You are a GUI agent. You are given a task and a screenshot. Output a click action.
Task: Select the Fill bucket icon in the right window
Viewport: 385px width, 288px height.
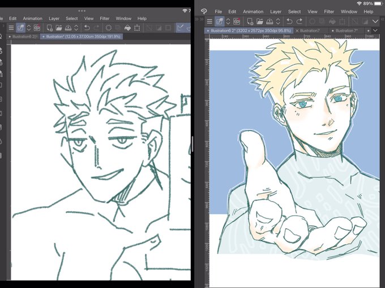click(x=332, y=21)
